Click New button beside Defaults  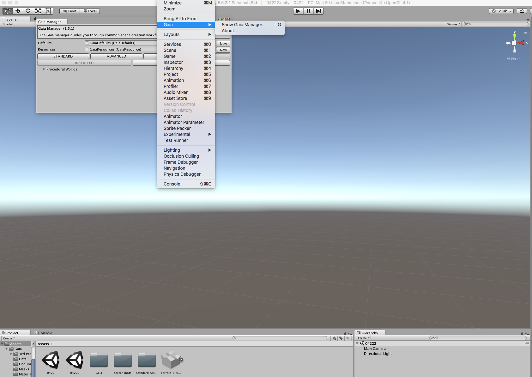click(223, 44)
